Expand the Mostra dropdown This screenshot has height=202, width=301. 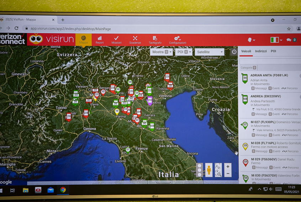(x=162, y=52)
